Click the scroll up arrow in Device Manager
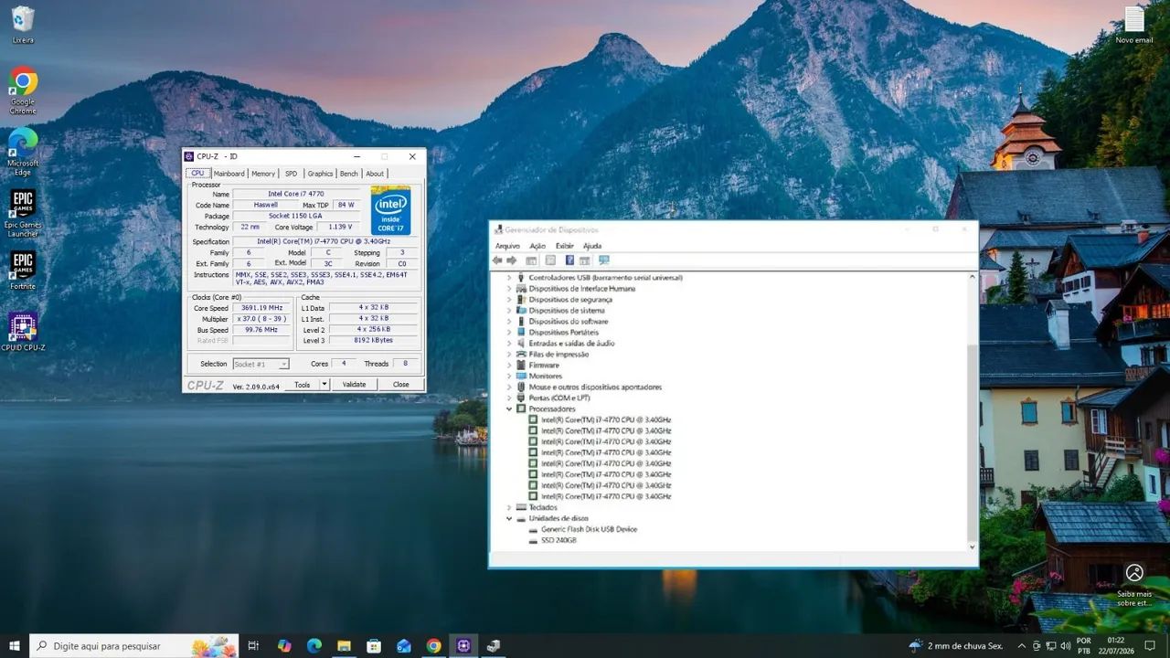 tap(972, 276)
